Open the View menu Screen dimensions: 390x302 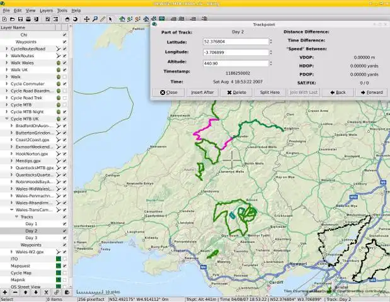tap(31, 11)
